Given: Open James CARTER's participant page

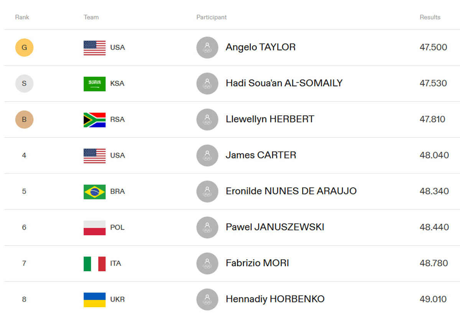Looking at the screenshot, I should pyautogui.click(x=261, y=155).
